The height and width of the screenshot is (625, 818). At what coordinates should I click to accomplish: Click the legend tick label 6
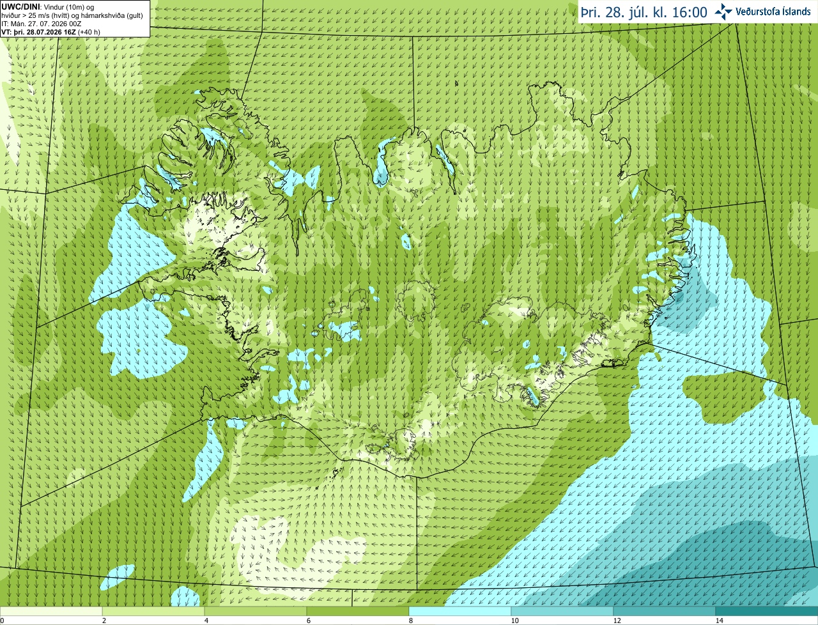pos(309,621)
